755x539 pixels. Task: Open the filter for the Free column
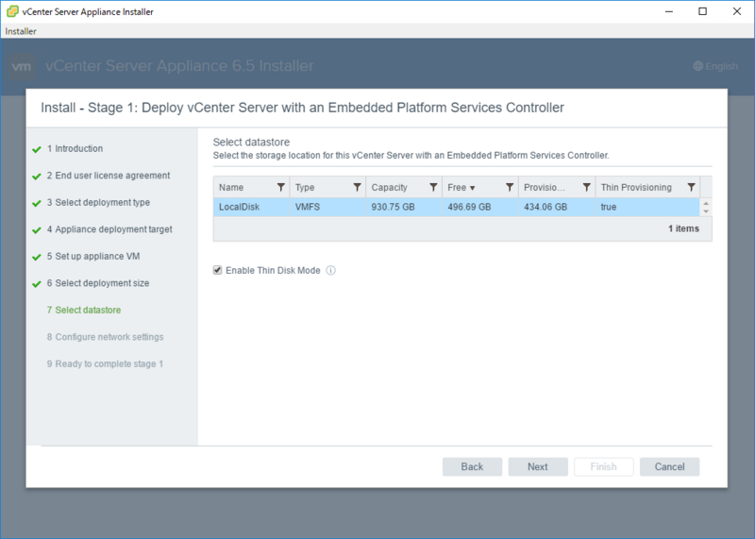pos(510,187)
